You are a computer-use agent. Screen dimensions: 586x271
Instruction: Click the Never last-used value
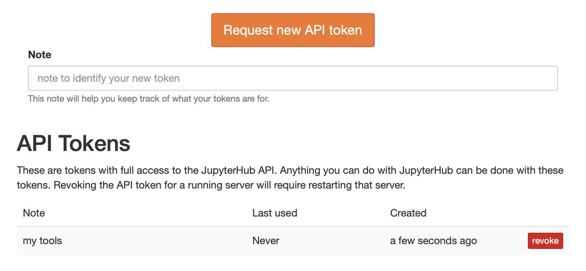266,241
